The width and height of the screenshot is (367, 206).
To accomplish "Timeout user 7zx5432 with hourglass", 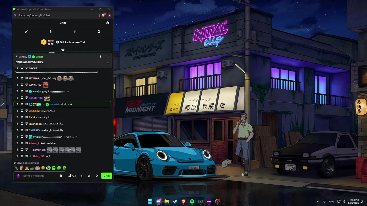I will tap(22, 111).
